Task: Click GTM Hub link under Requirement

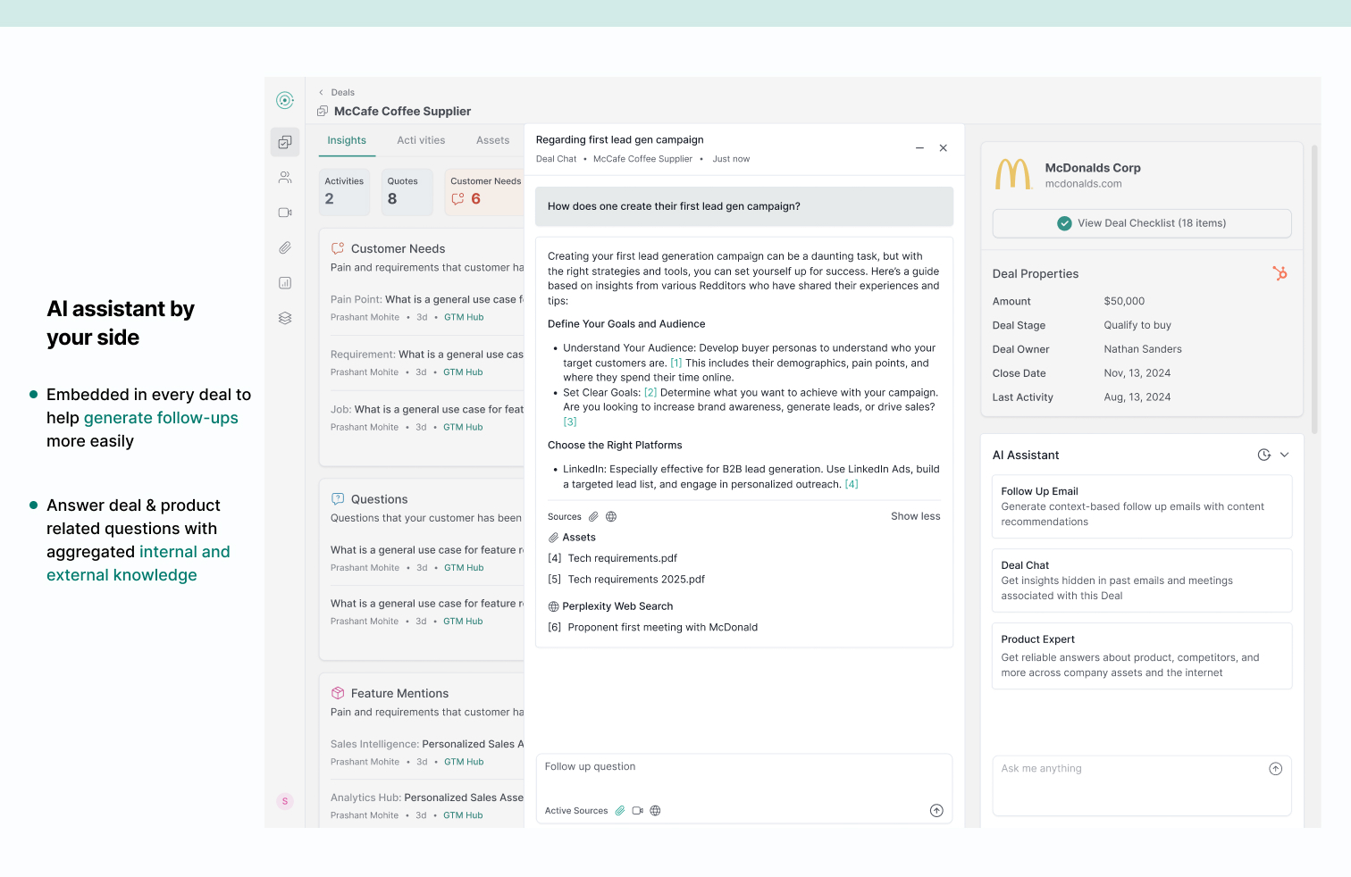Action: [x=463, y=372]
